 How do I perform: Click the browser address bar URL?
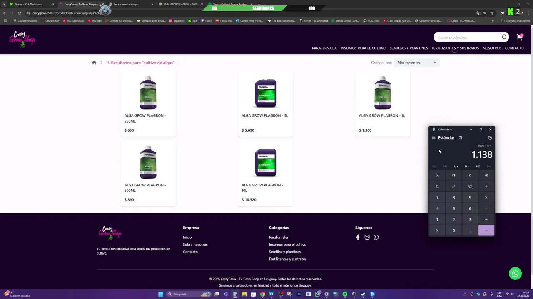[x=67, y=13]
